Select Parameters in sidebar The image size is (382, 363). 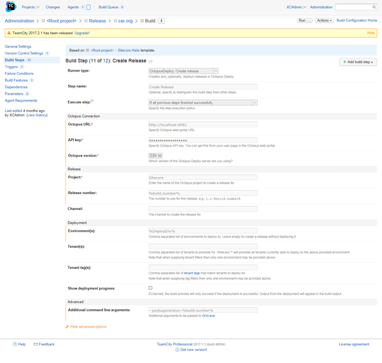coord(14,94)
